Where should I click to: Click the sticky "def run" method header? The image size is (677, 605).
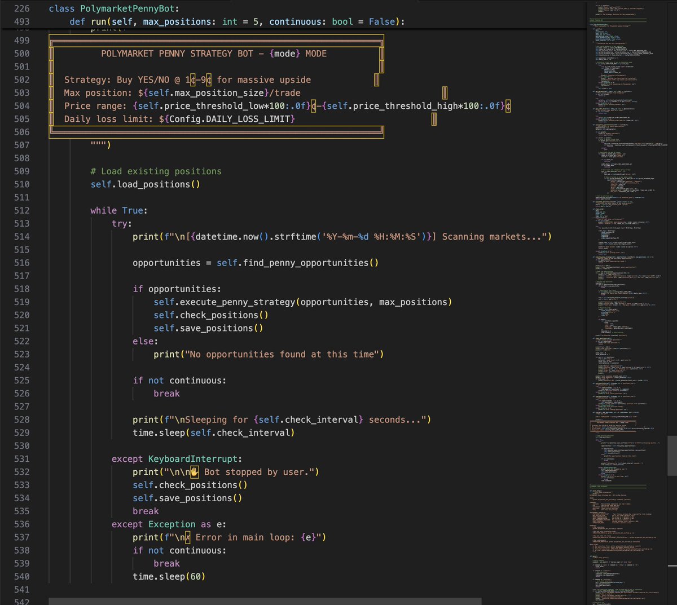(x=237, y=21)
